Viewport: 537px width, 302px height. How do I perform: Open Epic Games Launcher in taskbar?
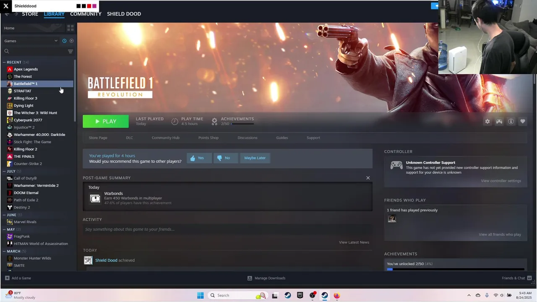pos(300,295)
